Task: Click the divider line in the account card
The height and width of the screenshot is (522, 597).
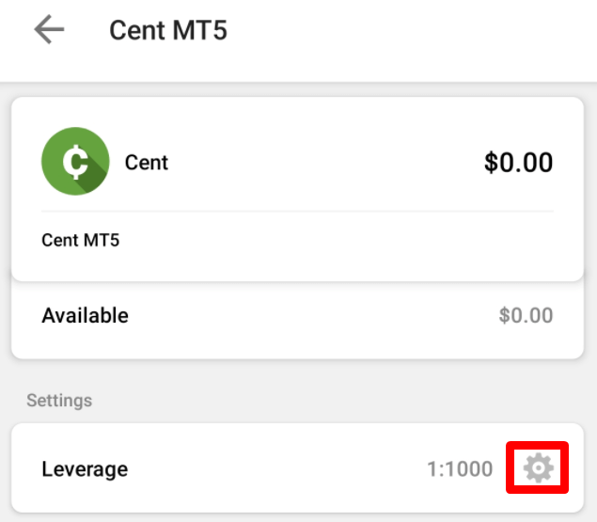Action: pyautogui.click(x=297, y=212)
